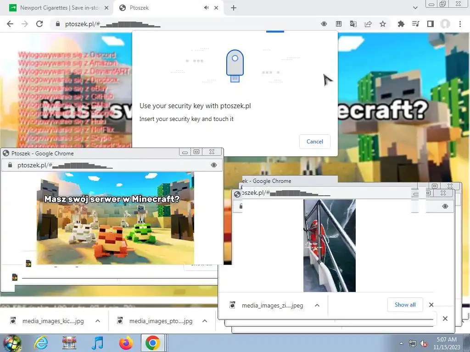Click the security key indicator in address bar
470x352 pixels.
(324, 24)
